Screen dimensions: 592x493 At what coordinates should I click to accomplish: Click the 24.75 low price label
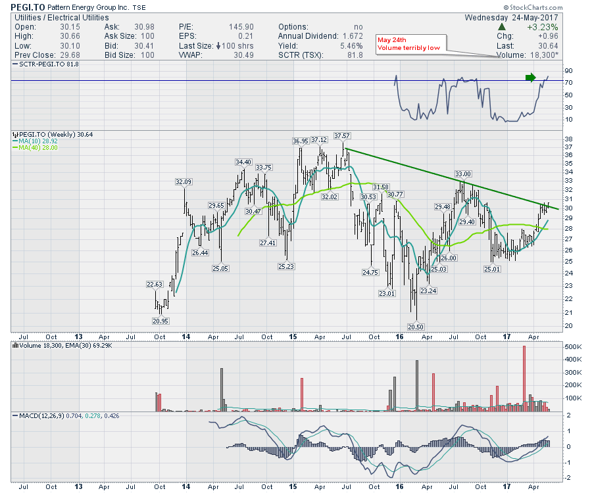370,272
